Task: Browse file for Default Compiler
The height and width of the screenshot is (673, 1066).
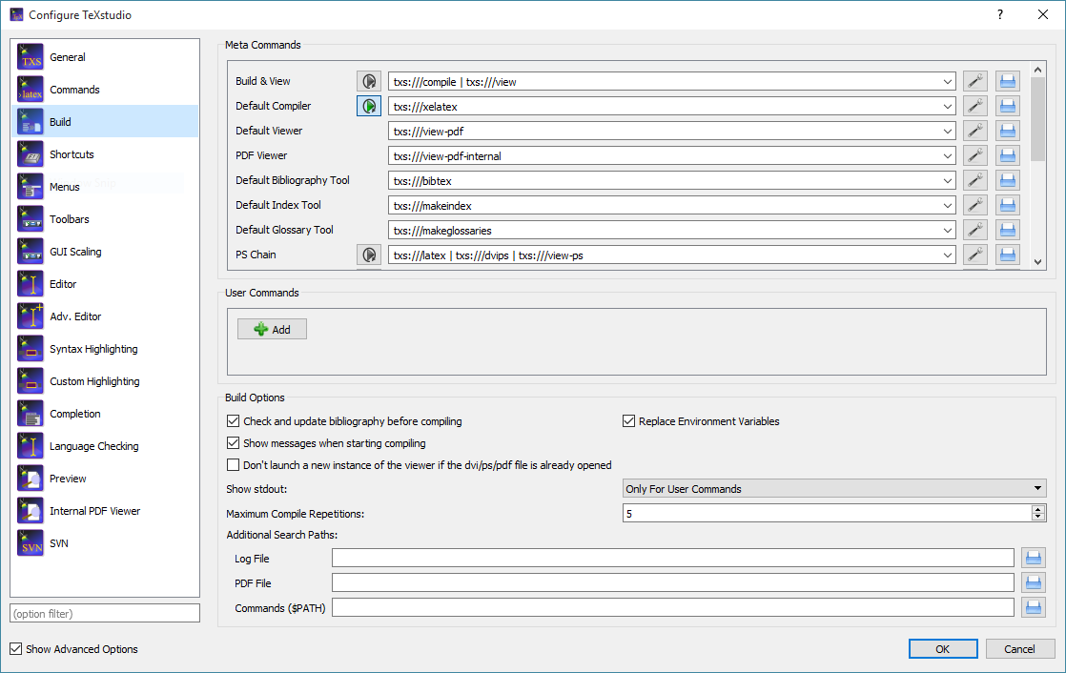Action: coord(1008,106)
